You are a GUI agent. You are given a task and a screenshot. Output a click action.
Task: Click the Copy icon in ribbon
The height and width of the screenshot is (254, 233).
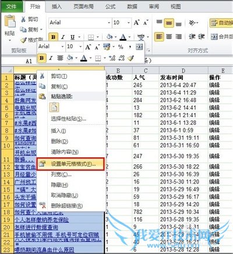click(23, 30)
